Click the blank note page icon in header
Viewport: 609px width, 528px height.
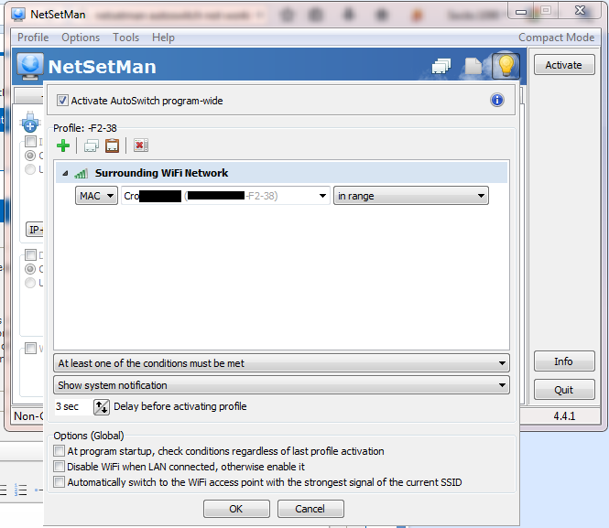pos(473,66)
